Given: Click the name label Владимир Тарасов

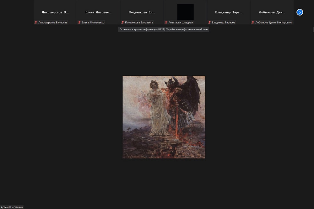Looking at the screenshot, I should (x=224, y=22).
